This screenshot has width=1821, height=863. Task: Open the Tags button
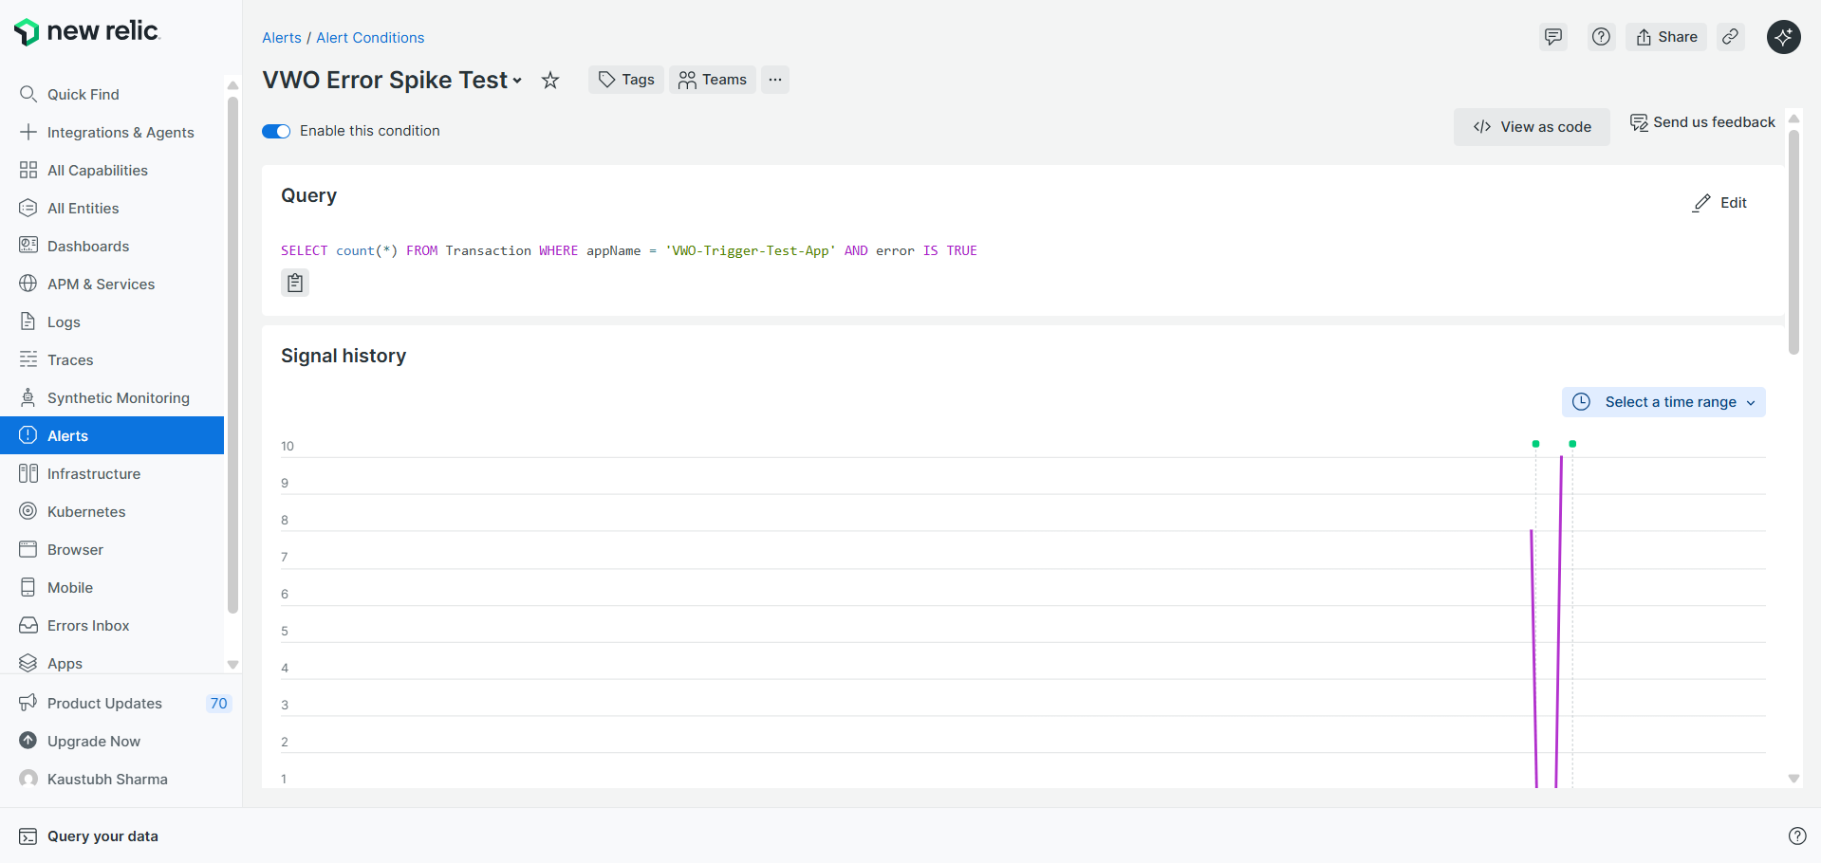click(626, 80)
